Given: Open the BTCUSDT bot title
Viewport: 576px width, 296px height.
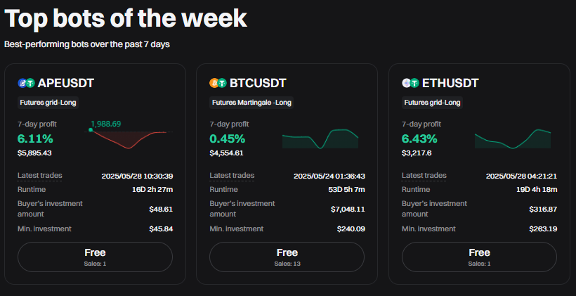Looking at the screenshot, I should point(258,83).
